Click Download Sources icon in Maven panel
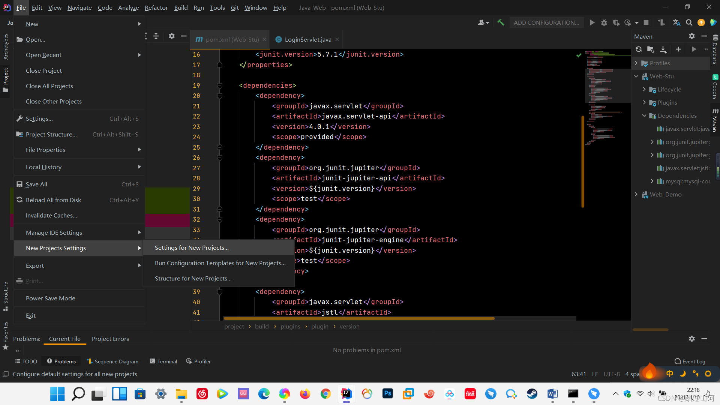This screenshot has width=720, height=405. (x=663, y=49)
